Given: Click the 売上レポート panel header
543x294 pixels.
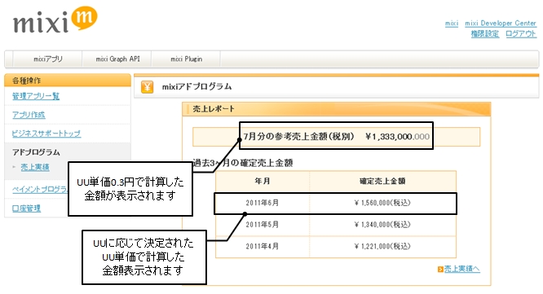Looking at the screenshot, I should (x=336, y=109).
